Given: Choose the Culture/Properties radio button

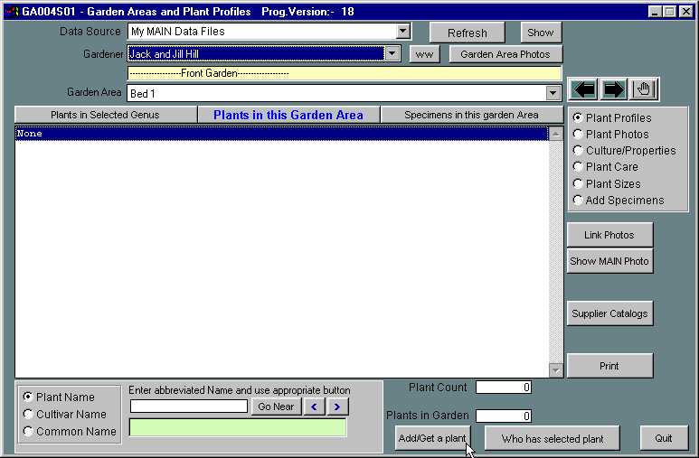Looking at the screenshot, I should click(x=579, y=151).
